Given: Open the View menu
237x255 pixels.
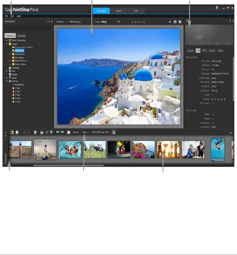Looking at the screenshot, I should (12, 16).
